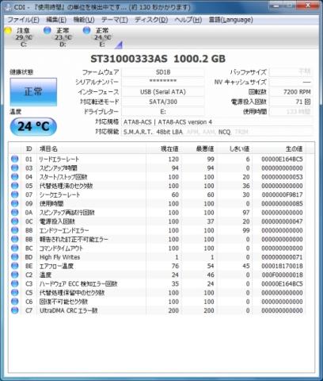Click status icon of row 07 シークエラーレート
323x381 pixels.
click(15, 194)
